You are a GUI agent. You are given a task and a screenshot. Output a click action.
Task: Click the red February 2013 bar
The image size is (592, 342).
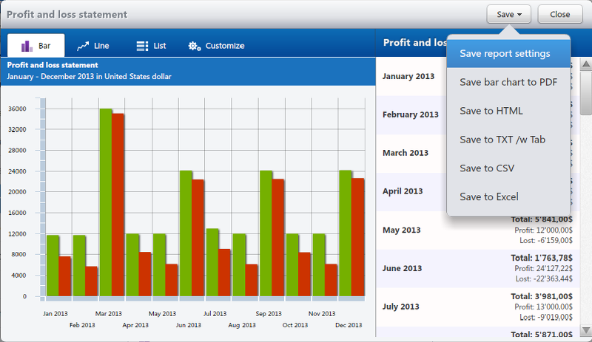pyautogui.click(x=91, y=281)
